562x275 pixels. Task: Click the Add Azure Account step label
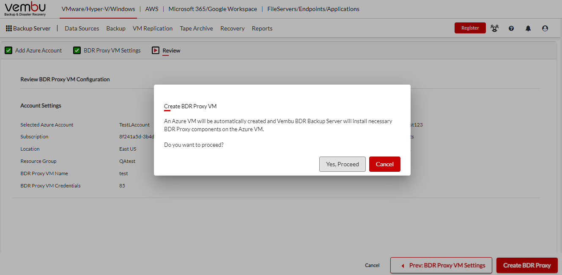38,50
